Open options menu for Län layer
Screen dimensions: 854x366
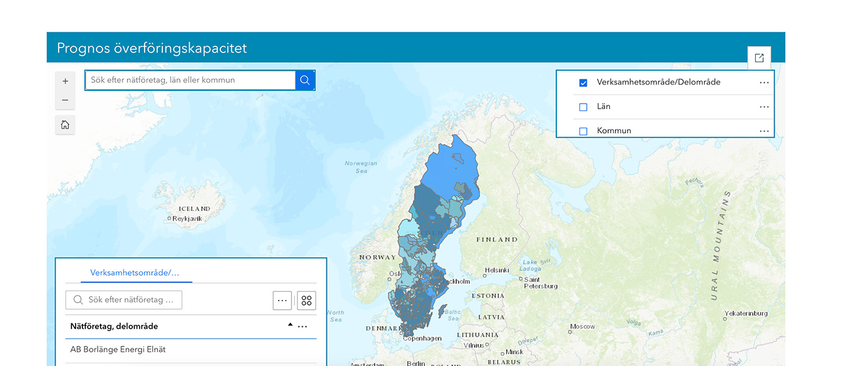tap(764, 107)
